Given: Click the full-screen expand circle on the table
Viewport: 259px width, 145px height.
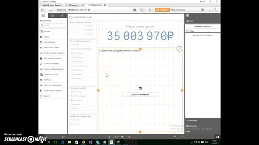Looking at the screenshot, I should 179,49.
